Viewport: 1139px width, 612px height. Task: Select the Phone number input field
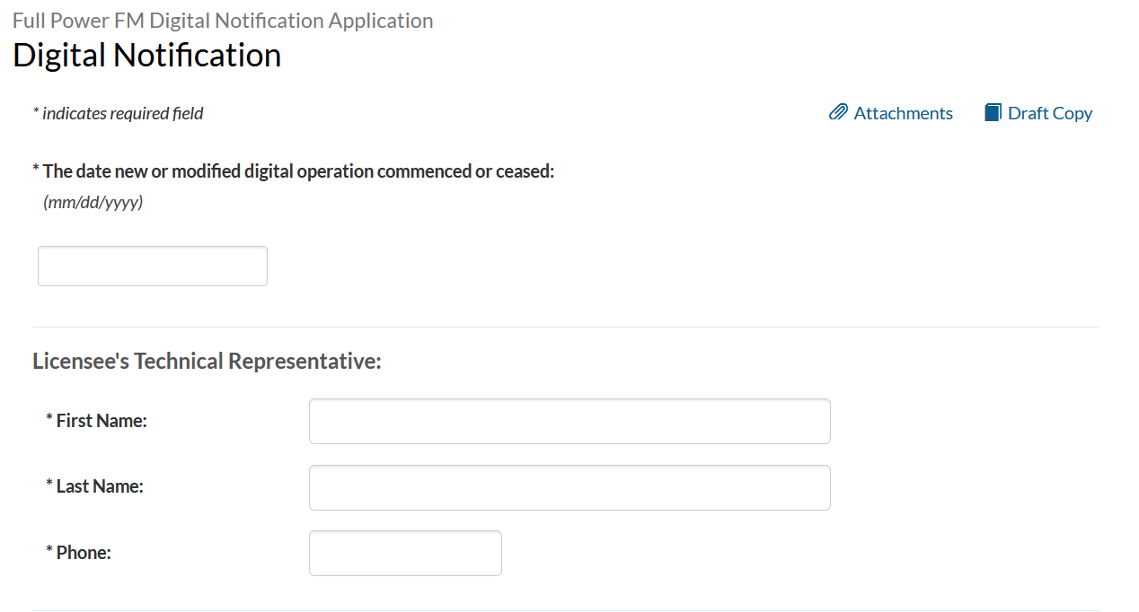click(x=405, y=554)
